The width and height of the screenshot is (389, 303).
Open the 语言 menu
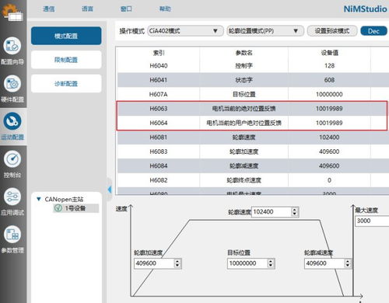tap(87, 9)
